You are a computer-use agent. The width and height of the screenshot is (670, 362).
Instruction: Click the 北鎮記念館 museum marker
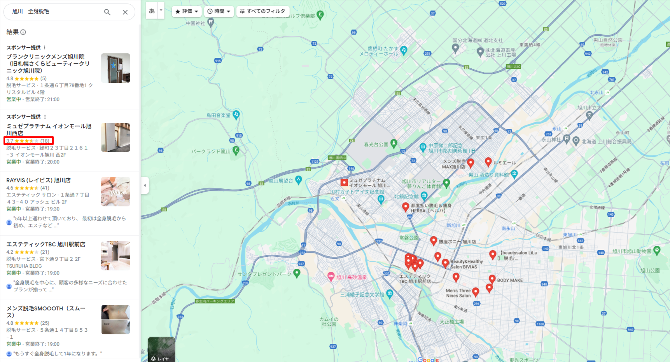[x=424, y=196]
